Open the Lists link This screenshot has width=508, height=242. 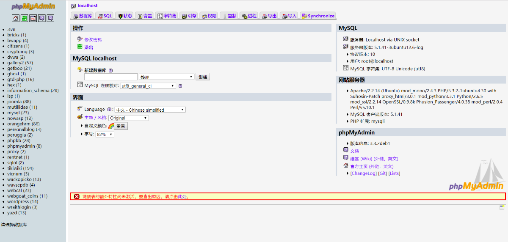[x=394, y=173]
